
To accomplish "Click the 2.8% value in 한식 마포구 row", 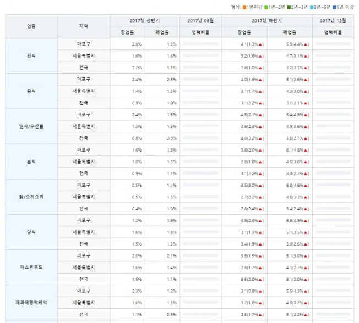I will [137, 44].
